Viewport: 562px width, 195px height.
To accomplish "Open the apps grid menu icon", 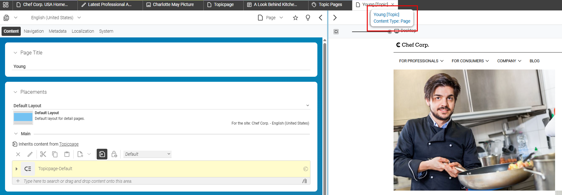I will pyautogui.click(x=6, y=5).
